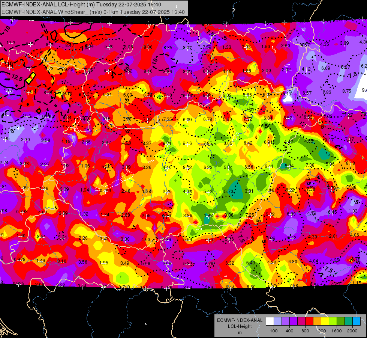Click the yellow legend swatch
367x338 pixels.
(325, 321)
